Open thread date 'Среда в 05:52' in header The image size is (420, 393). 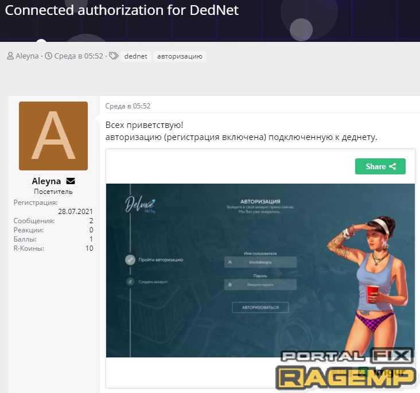[x=79, y=56]
